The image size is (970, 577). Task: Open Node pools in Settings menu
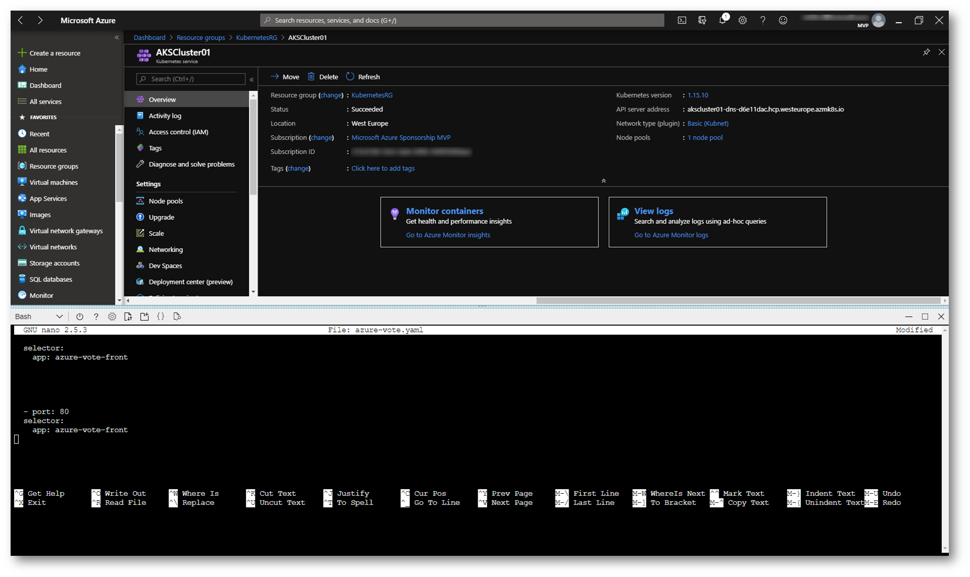coord(166,201)
